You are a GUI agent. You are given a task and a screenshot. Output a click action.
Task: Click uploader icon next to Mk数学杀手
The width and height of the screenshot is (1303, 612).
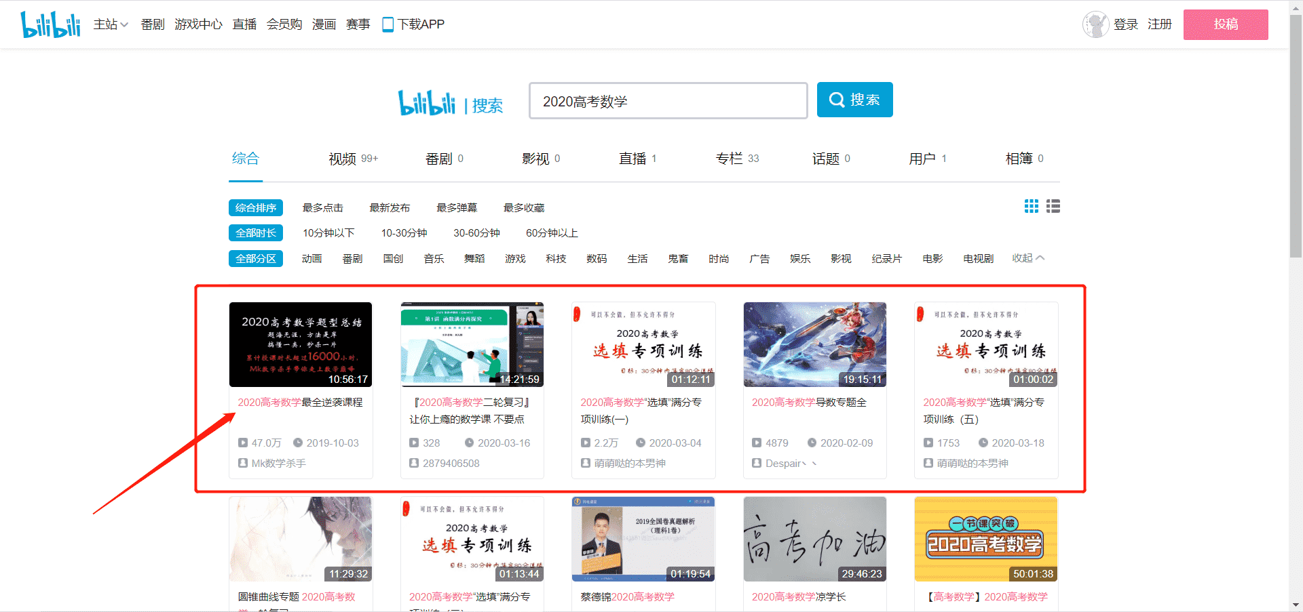tap(243, 463)
